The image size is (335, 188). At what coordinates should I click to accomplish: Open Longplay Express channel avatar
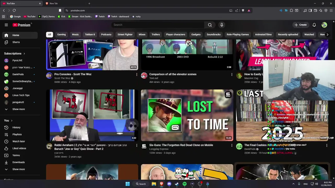(144, 146)
